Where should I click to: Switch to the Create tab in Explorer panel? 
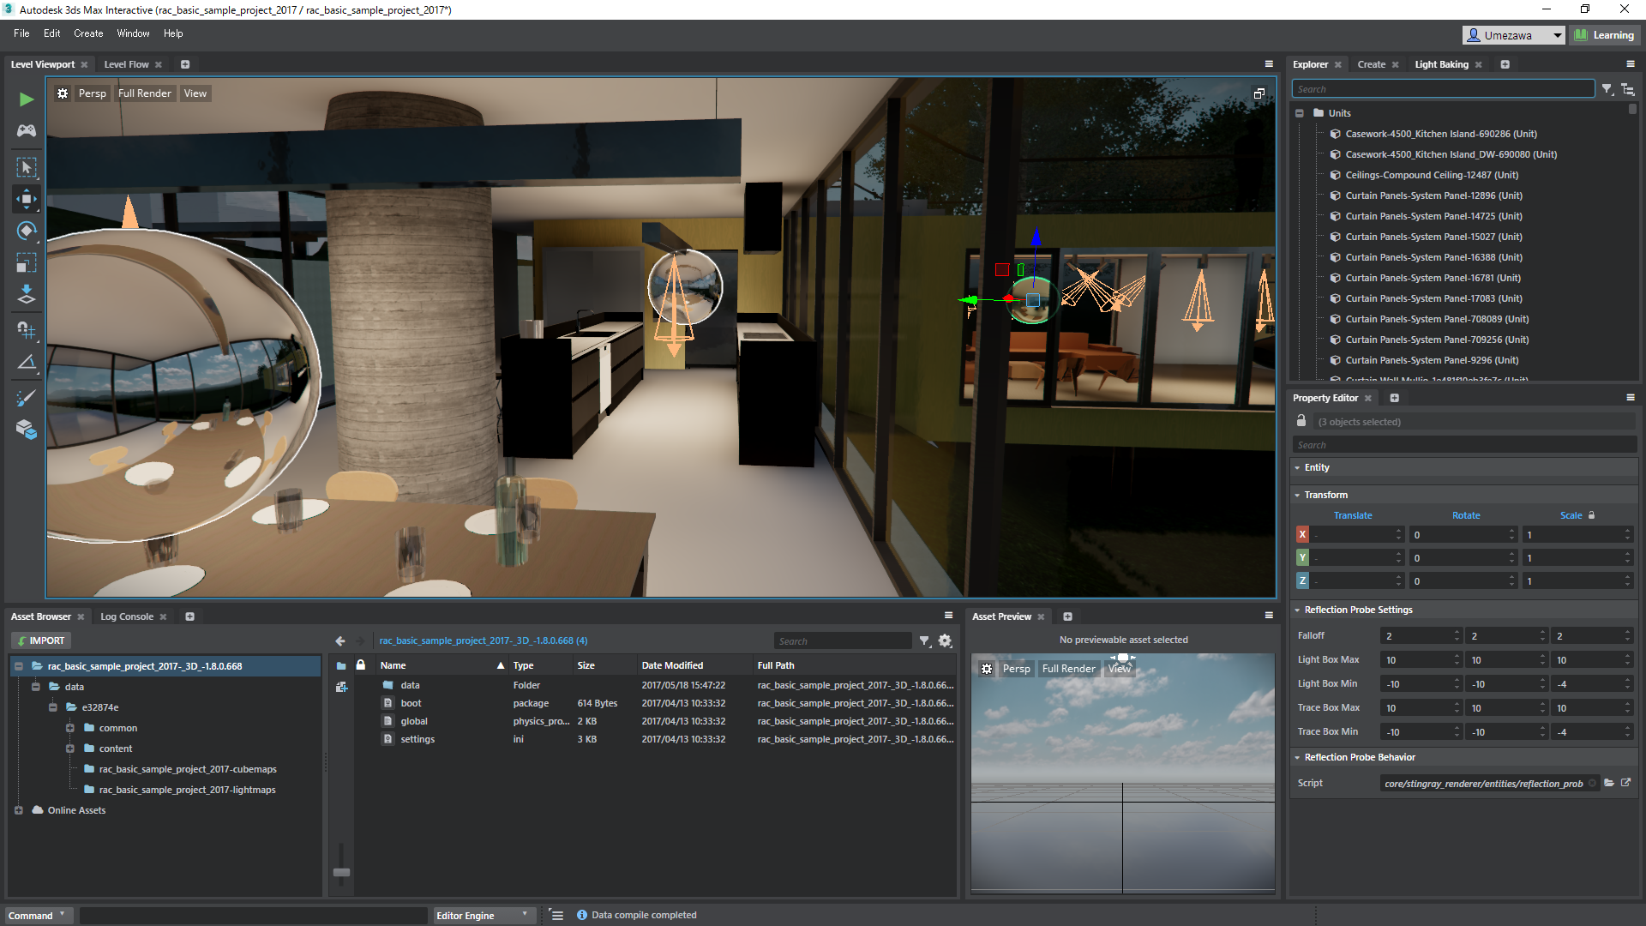[x=1371, y=64]
